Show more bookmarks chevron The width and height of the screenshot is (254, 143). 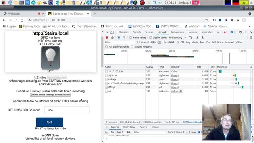coord(250,26)
